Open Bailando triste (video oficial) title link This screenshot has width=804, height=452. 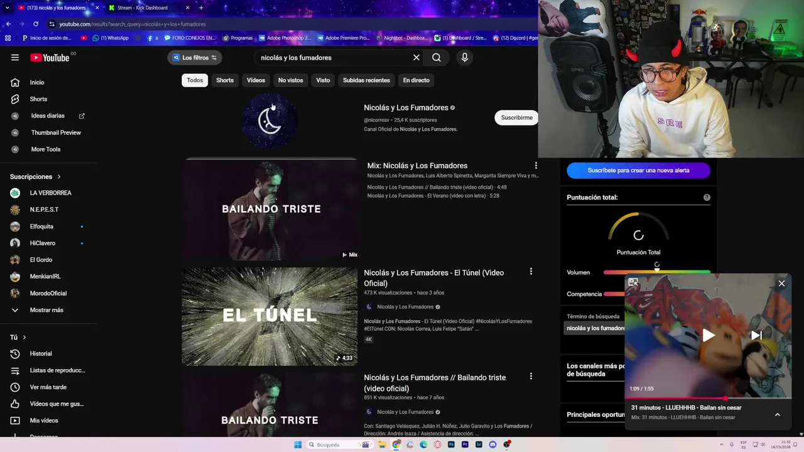435,383
